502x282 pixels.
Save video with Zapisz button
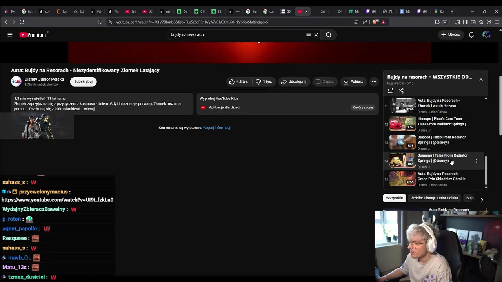pyautogui.click(x=325, y=81)
